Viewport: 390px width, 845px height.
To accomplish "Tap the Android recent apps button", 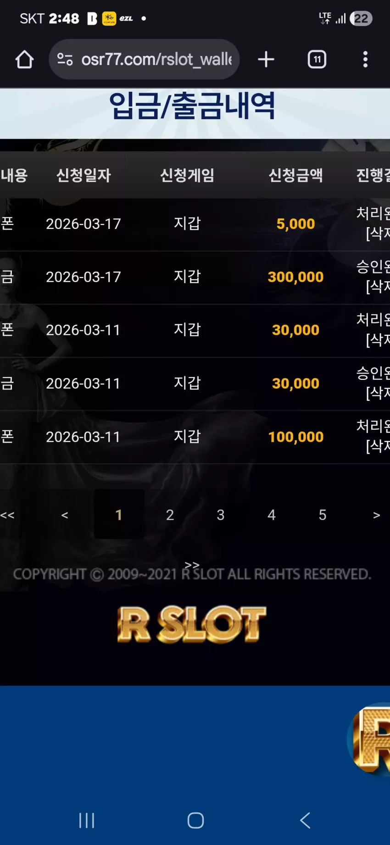I will pyautogui.click(x=87, y=820).
